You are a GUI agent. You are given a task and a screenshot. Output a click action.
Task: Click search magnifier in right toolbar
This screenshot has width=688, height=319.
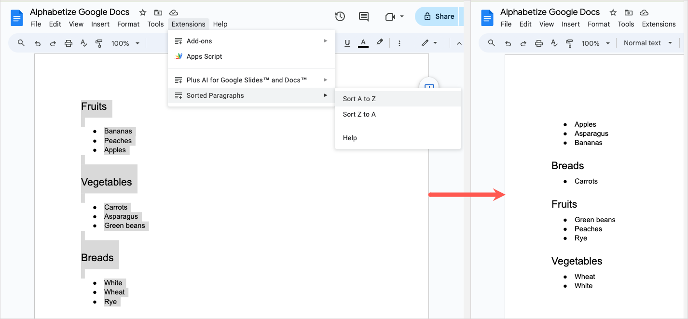pyautogui.click(x=492, y=43)
